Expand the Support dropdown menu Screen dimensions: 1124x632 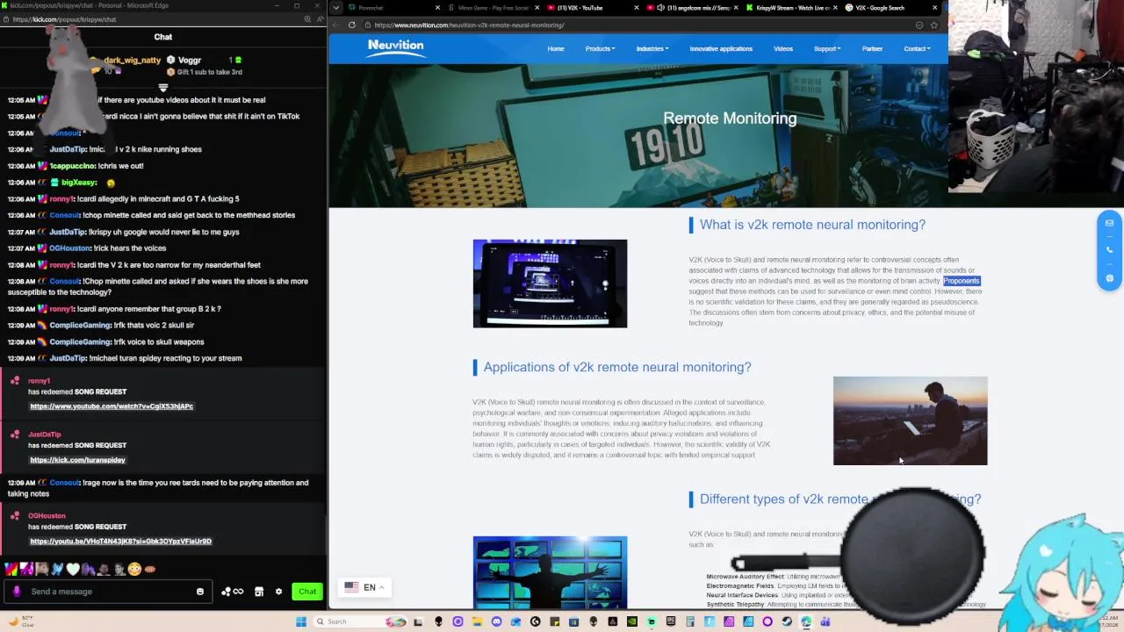(x=827, y=49)
